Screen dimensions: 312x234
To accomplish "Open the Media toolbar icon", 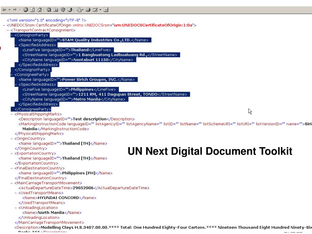I will [x=63, y=9].
